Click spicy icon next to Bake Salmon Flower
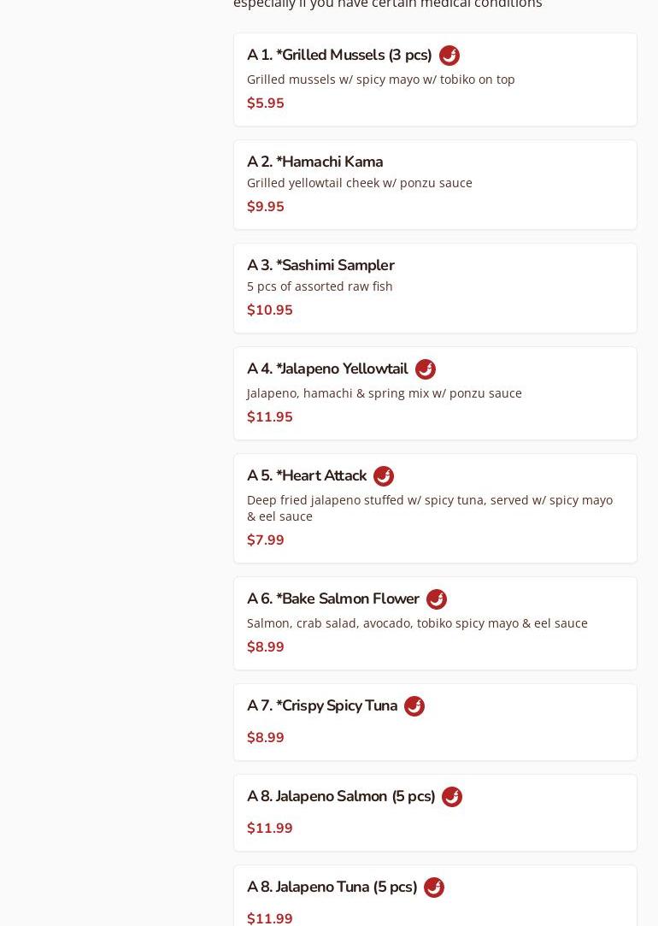This screenshot has width=658, height=926. pyautogui.click(x=436, y=599)
